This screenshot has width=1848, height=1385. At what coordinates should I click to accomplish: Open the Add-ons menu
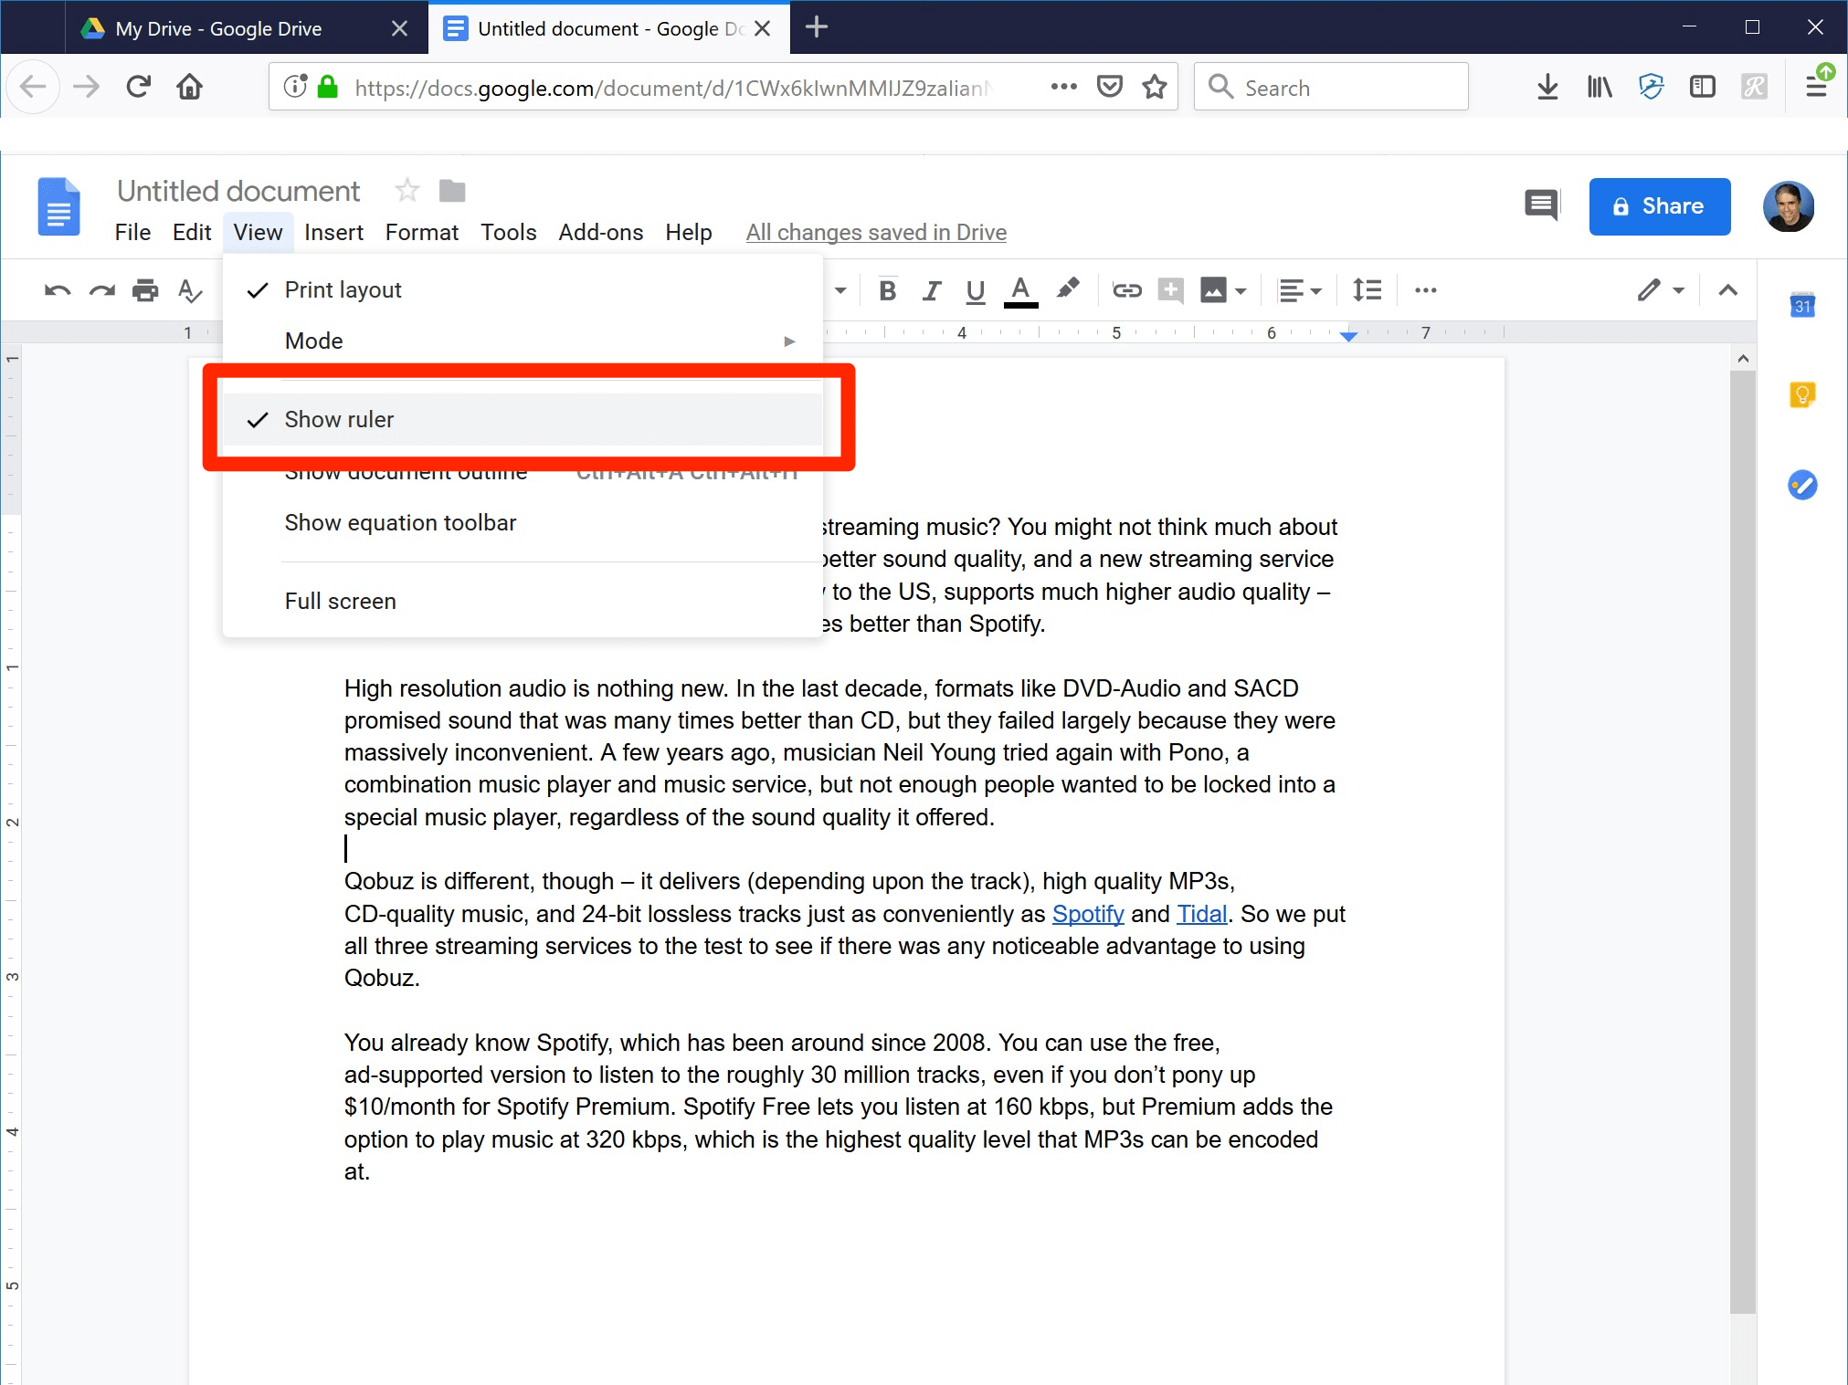click(x=600, y=233)
